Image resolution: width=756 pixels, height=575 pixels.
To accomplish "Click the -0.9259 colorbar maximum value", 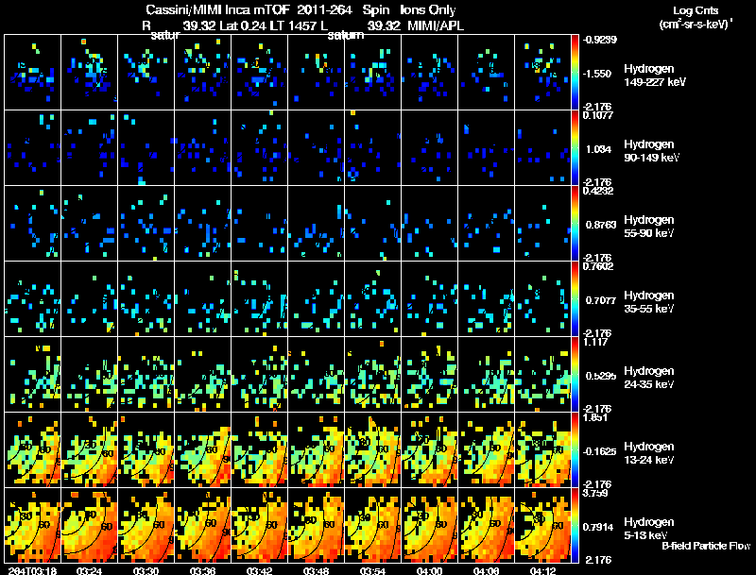I will [x=600, y=40].
